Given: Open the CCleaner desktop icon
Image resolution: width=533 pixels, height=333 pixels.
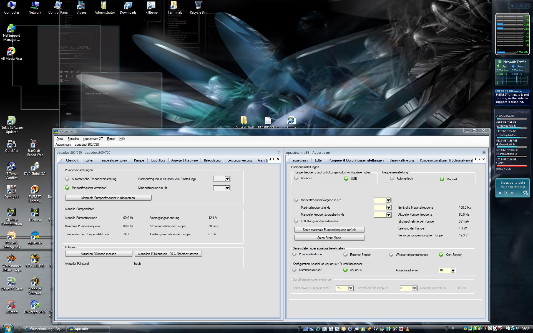Looking at the screenshot, I should pyautogui.click(x=11, y=305).
